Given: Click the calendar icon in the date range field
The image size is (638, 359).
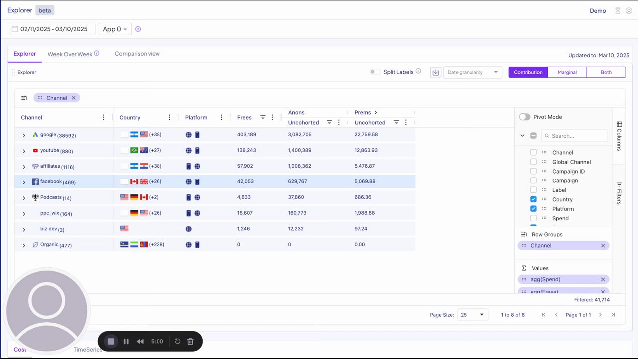Looking at the screenshot, I should click(x=15, y=29).
